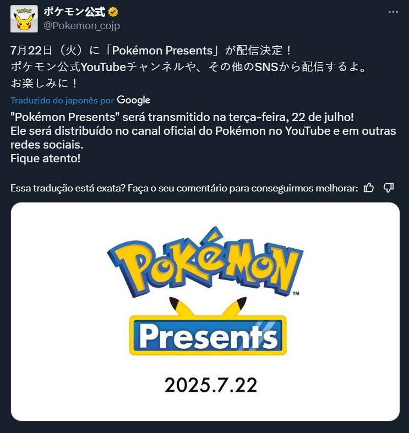Viewport: 409px width, 433px height.
Task: Click "Traduzido do japonês por" link
Action: point(62,101)
